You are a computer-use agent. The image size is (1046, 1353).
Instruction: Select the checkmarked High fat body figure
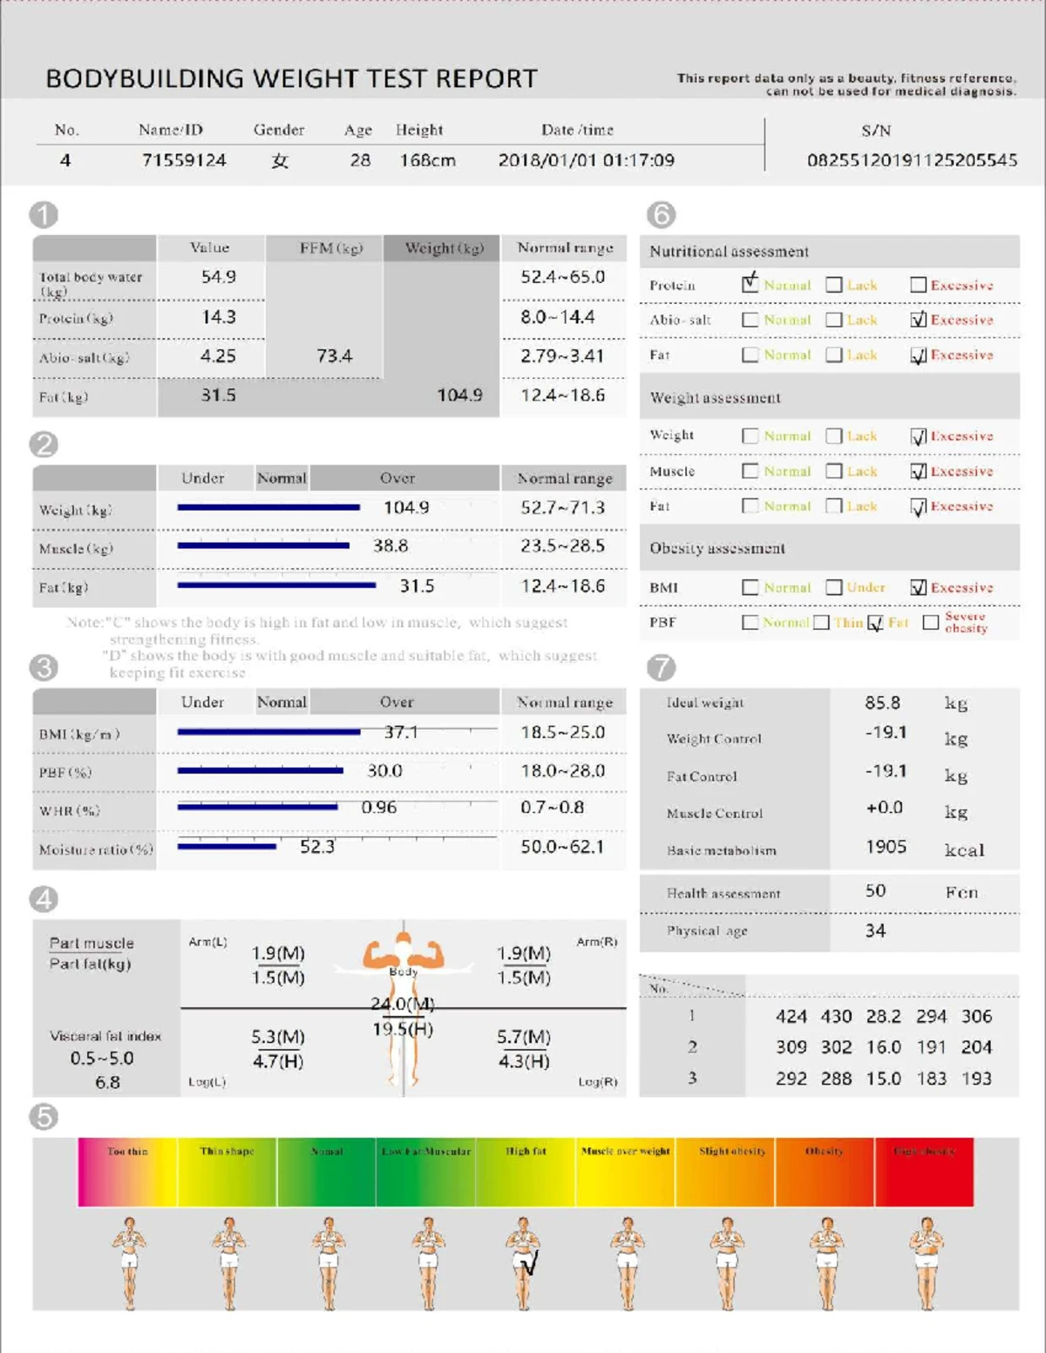(525, 1263)
